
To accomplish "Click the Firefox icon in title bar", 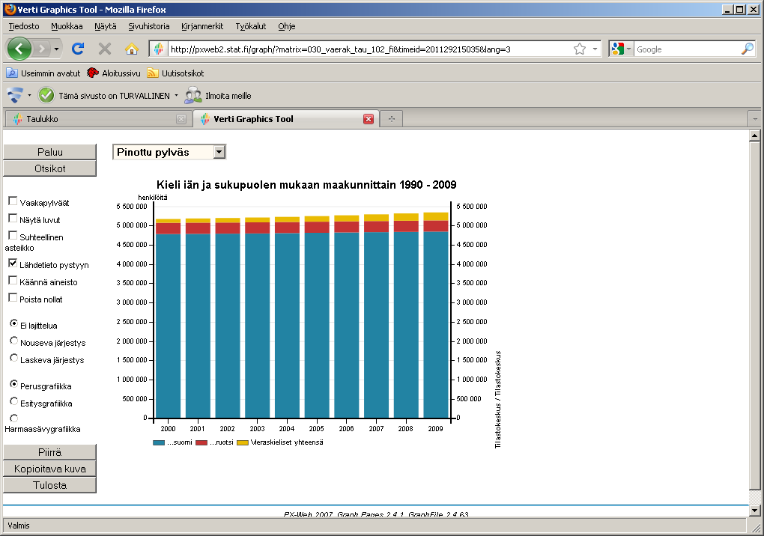I will click(x=10, y=9).
